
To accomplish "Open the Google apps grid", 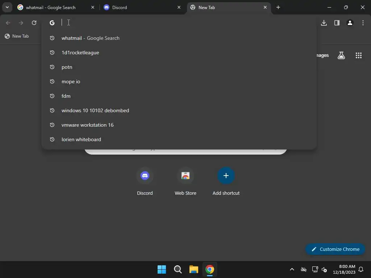I will [359, 55].
